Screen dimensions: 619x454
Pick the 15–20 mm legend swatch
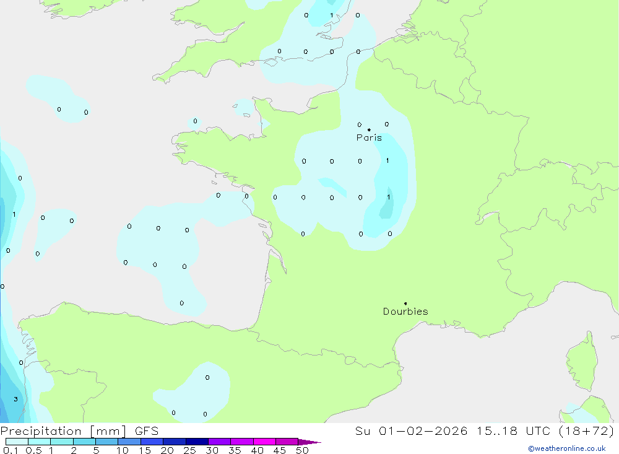coord(152,442)
